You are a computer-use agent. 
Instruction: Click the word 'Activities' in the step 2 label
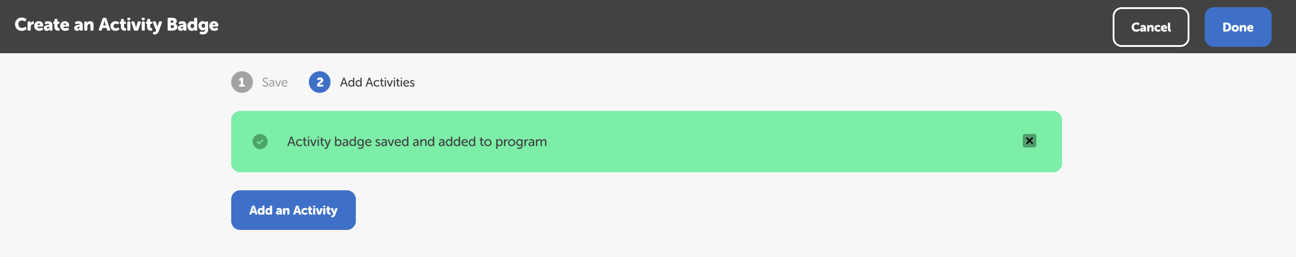click(x=390, y=83)
